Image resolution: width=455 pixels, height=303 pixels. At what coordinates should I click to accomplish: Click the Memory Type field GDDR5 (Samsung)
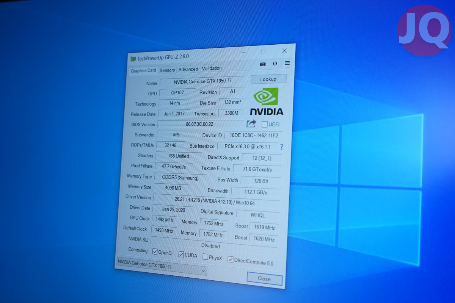coord(180,178)
